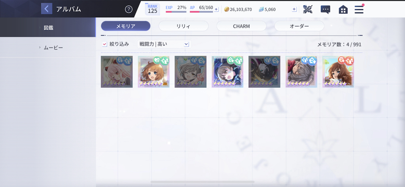Click the horizontal scrollbar at the bottom

[202, 182]
